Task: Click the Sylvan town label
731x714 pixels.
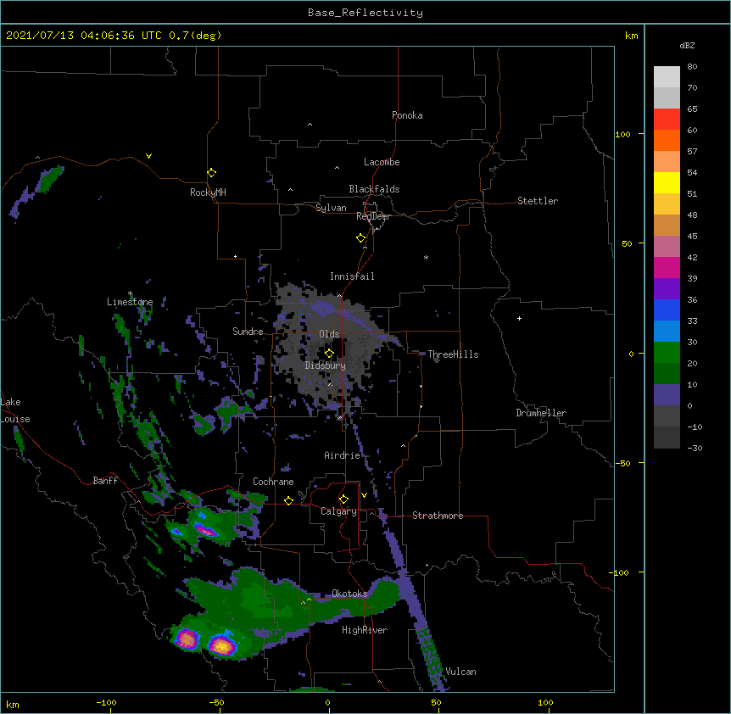Action: [331, 208]
